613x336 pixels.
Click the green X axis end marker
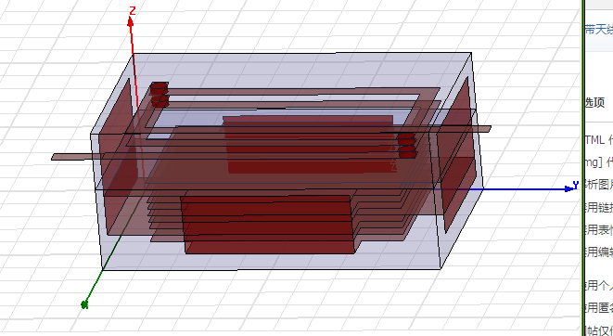(x=84, y=304)
